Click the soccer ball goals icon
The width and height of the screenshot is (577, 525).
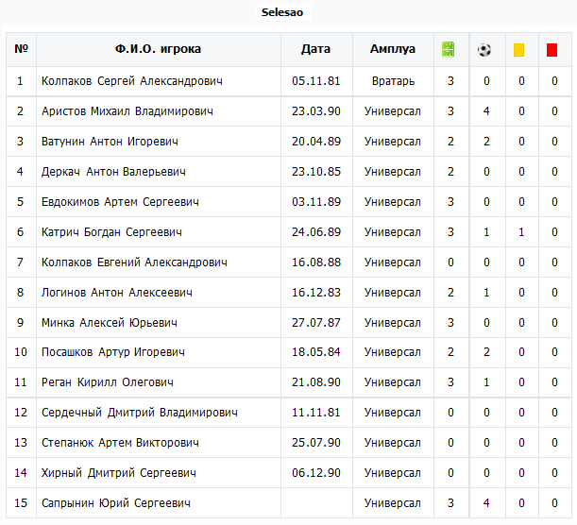point(484,50)
